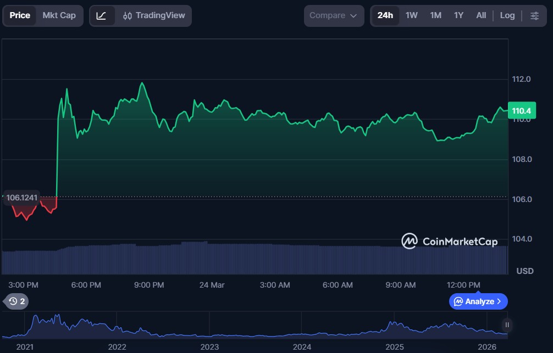Click the 110.4 current price label
This screenshot has width=553, height=353.
click(x=521, y=111)
